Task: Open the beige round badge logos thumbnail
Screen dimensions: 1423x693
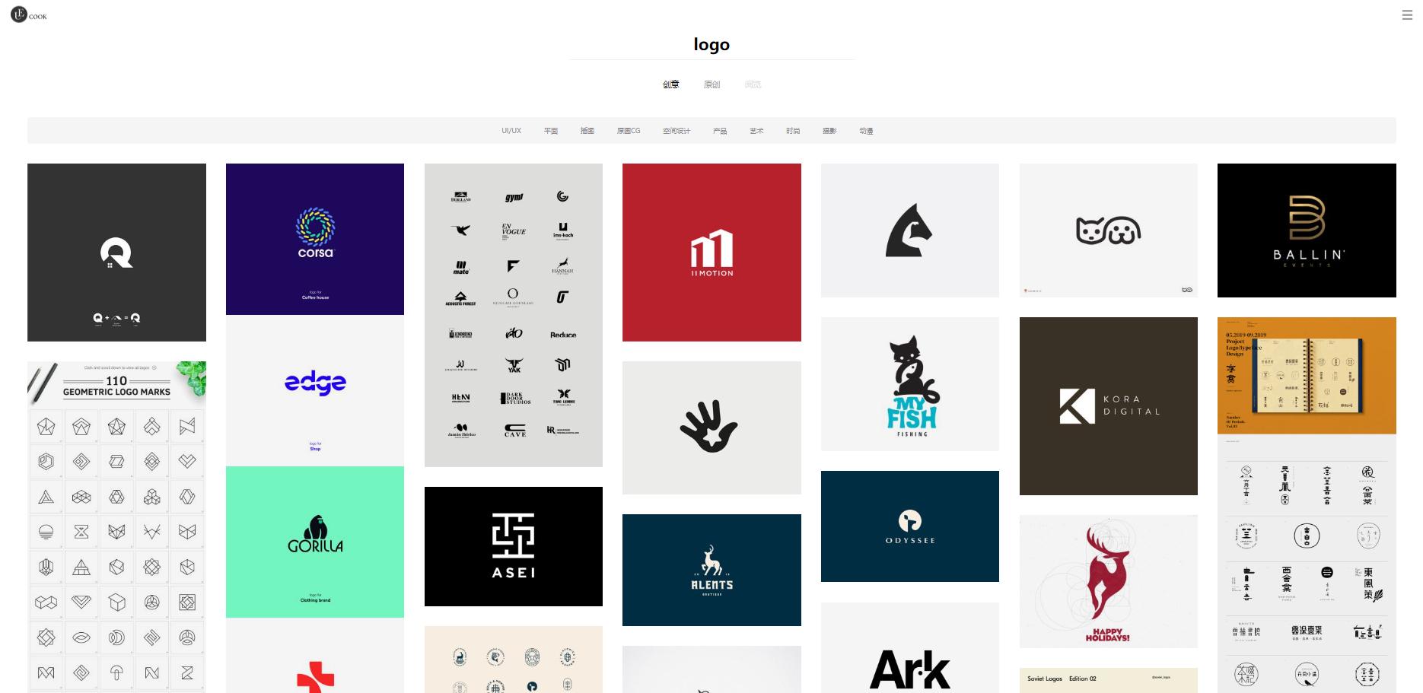Action: click(x=514, y=660)
